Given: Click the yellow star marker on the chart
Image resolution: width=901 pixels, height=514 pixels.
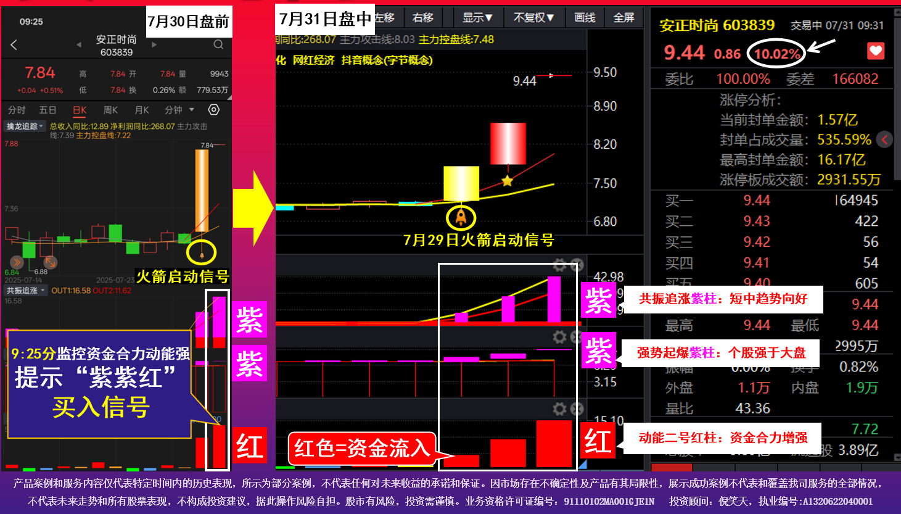Looking at the screenshot, I should click(507, 181).
